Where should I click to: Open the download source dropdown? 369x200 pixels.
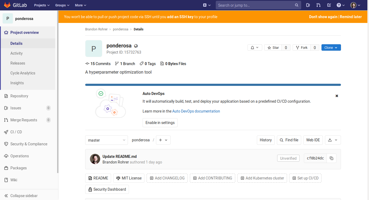point(333,140)
